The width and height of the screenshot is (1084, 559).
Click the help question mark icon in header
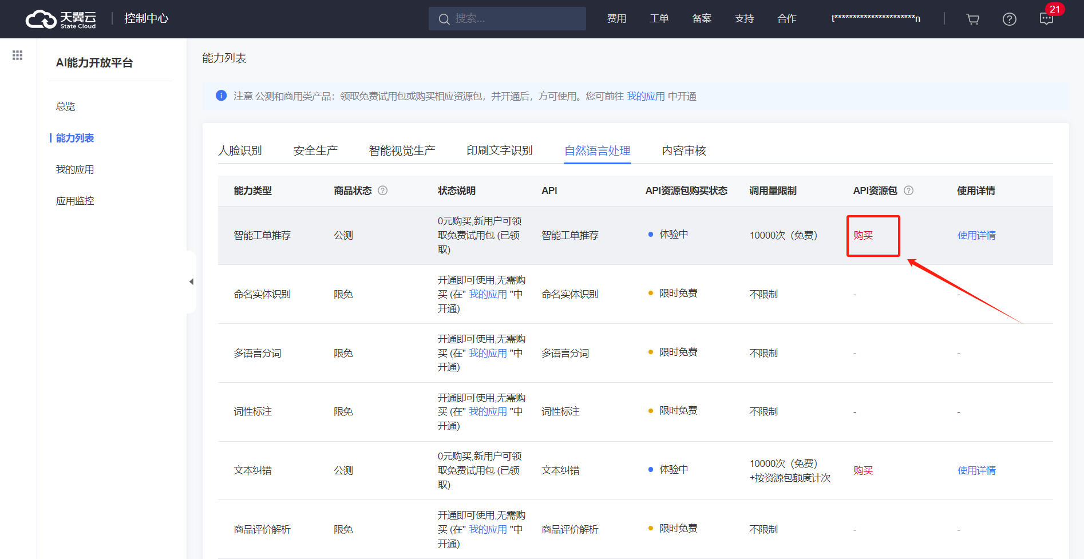click(1010, 19)
